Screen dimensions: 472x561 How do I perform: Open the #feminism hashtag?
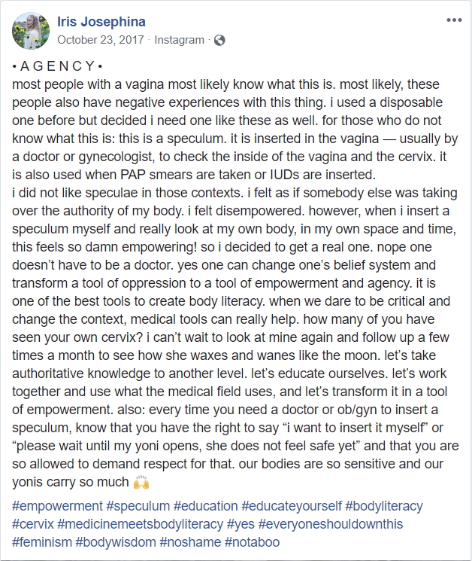tap(42, 542)
